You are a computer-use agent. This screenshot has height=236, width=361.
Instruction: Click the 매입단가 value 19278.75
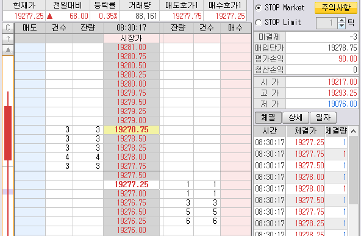point(342,48)
